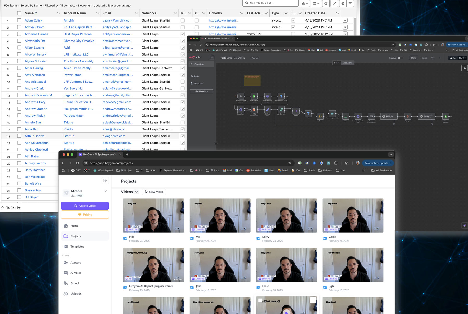The width and height of the screenshot is (468, 314).
Task: Toggle the Inactive workflow switch in n8n
Action: coord(400,58)
